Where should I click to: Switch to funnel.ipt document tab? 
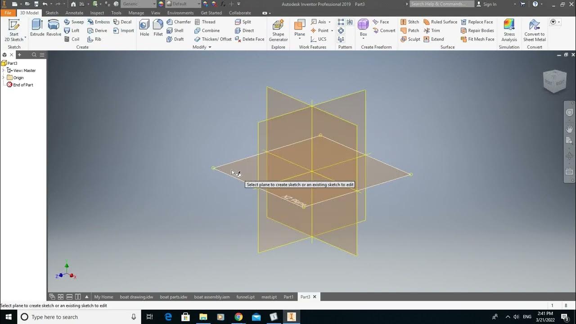[245, 297]
